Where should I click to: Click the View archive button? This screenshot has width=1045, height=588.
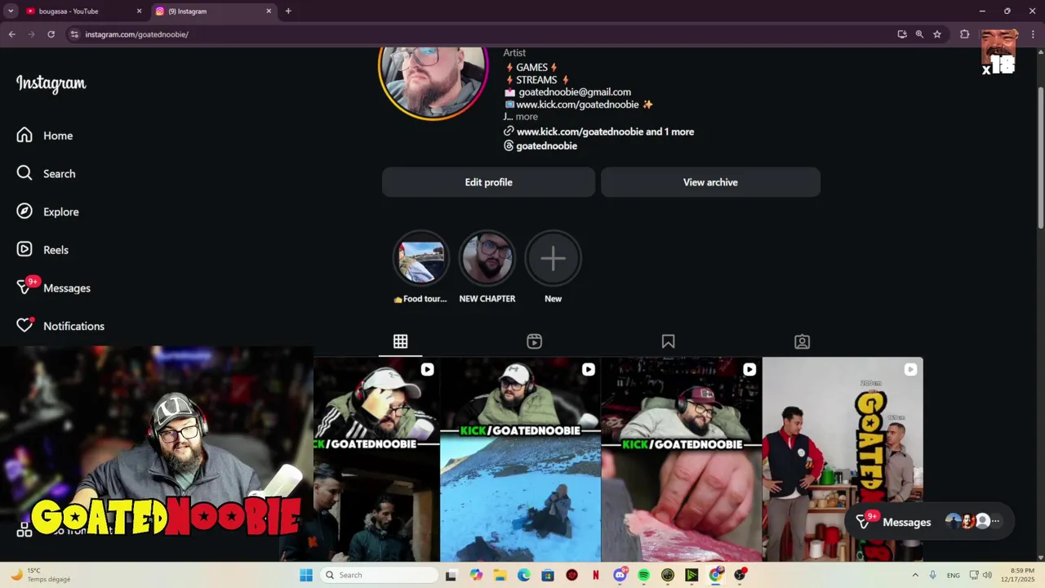coord(710,182)
